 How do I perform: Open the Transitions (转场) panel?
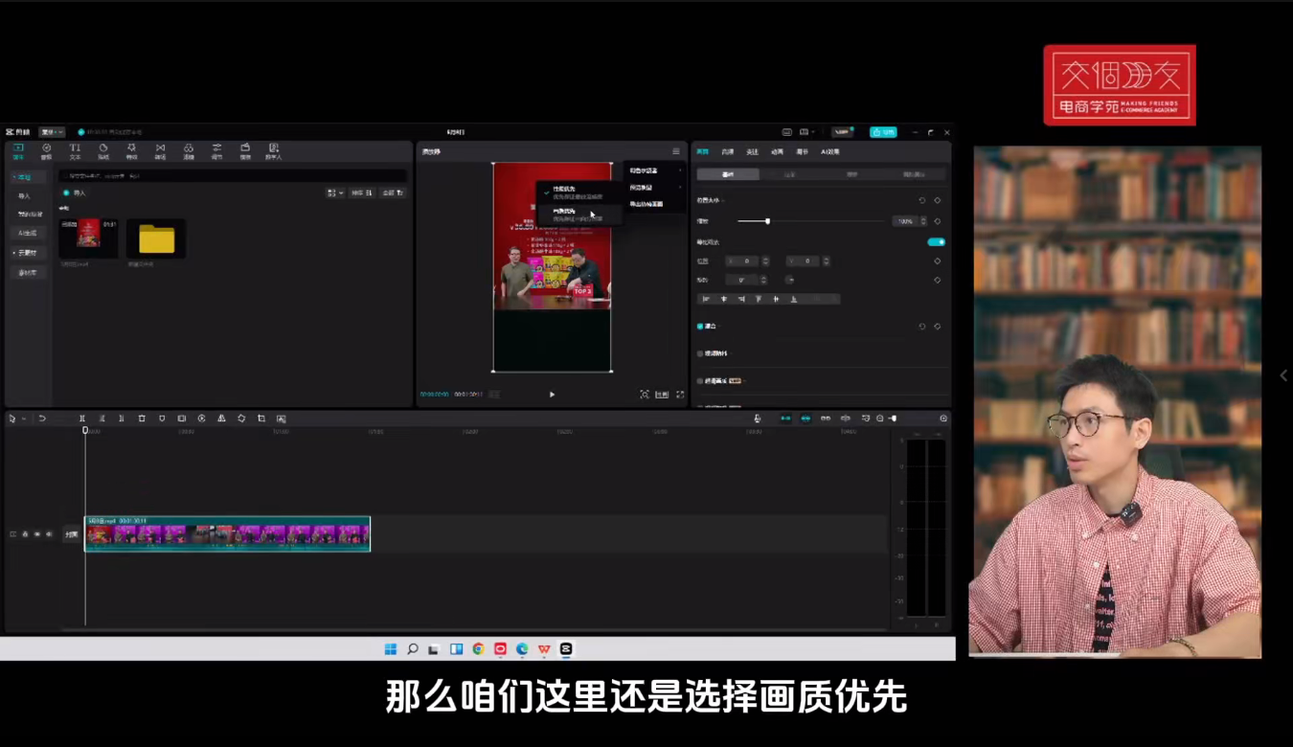click(x=161, y=151)
